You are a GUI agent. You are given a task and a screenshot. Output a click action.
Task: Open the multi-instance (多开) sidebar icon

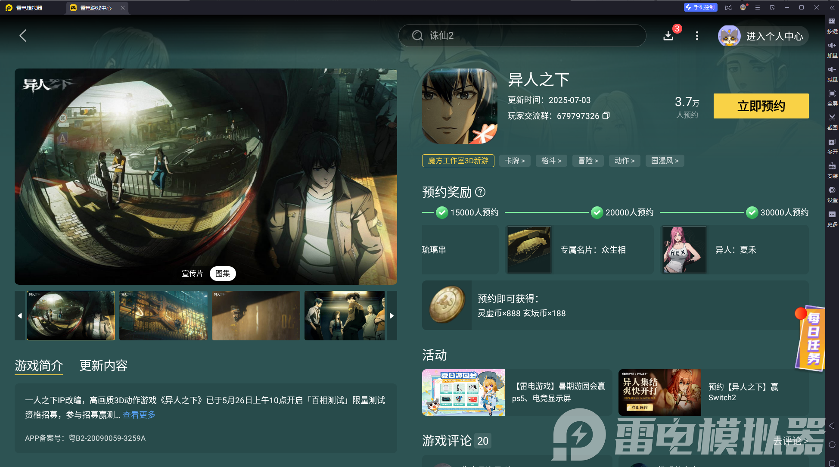point(832,142)
